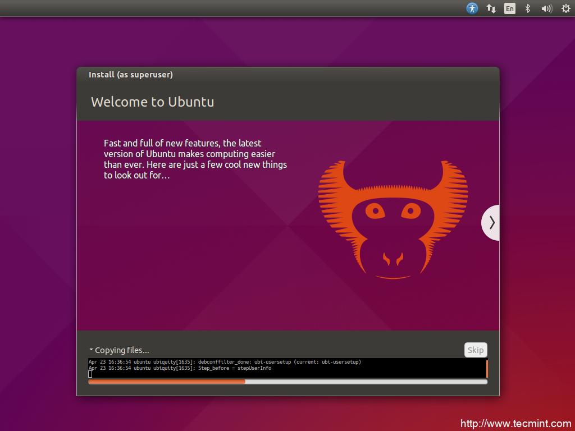Click the terminal cursor block

point(90,374)
